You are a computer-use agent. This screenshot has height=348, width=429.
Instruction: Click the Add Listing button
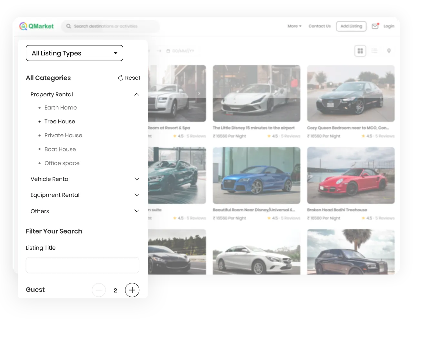click(x=351, y=26)
